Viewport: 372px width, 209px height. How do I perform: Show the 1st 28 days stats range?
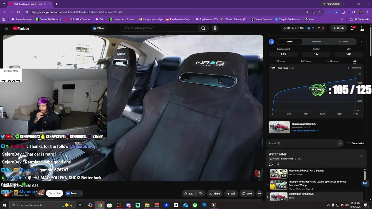(x=332, y=61)
